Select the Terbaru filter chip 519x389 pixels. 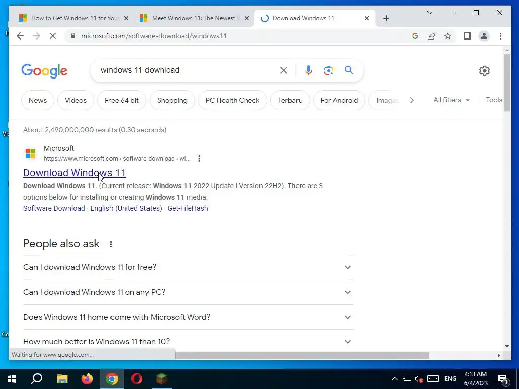290,100
